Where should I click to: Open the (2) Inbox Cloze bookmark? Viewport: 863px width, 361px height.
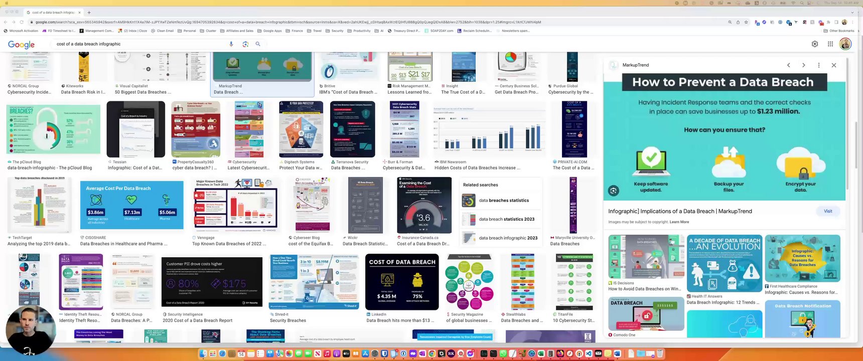click(133, 31)
